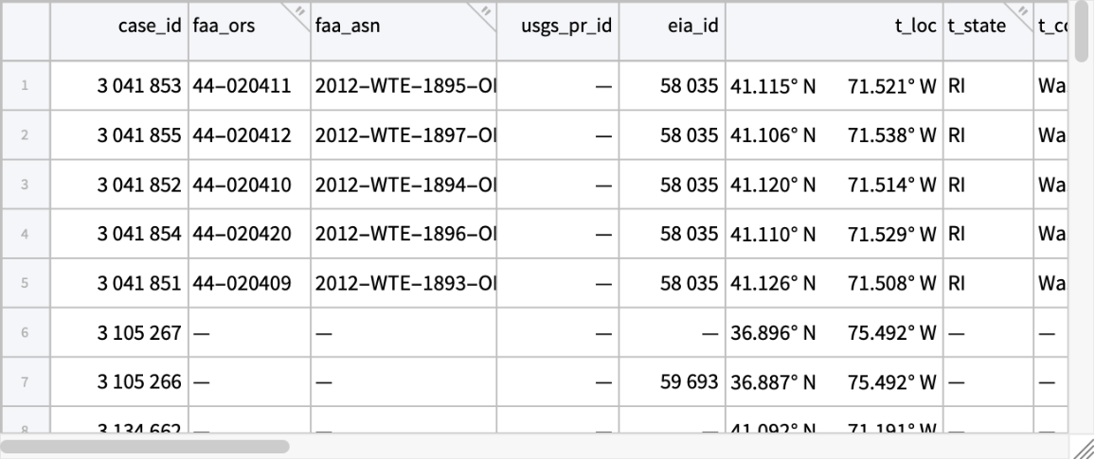
Task: Click the horizontal scrollbar thumb
Action: tap(147, 446)
